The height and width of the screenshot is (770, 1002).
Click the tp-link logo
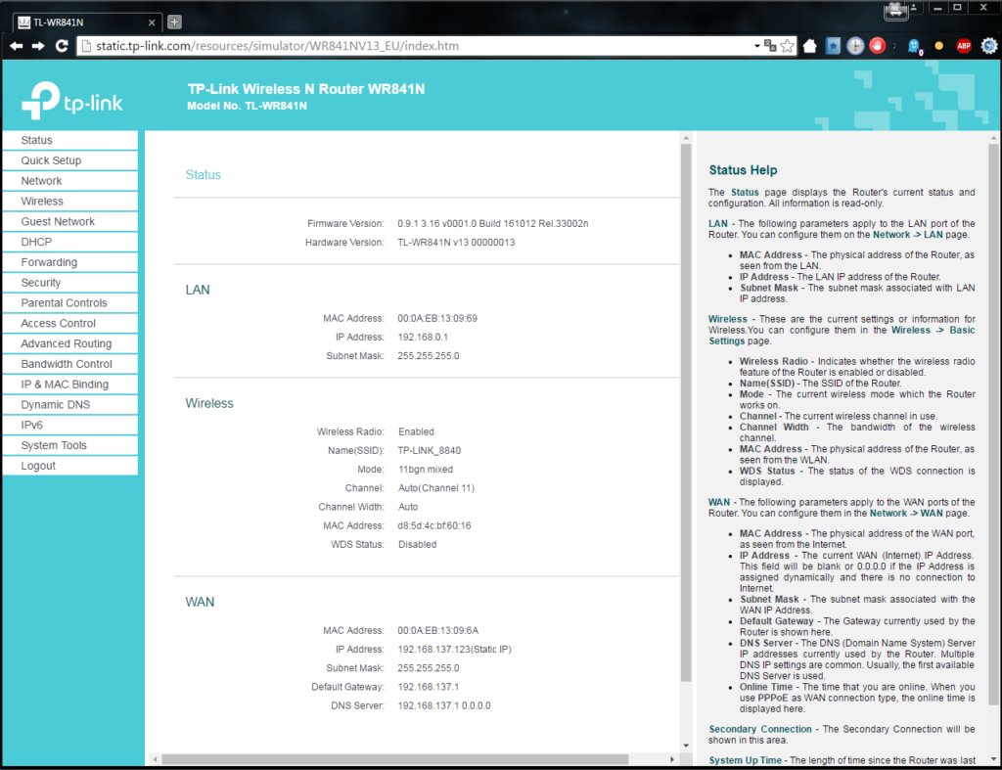[x=72, y=98]
